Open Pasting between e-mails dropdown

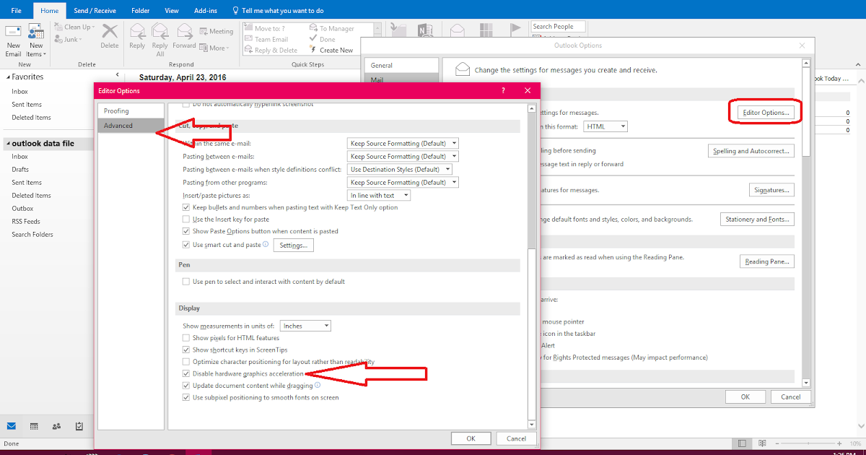[403, 156]
